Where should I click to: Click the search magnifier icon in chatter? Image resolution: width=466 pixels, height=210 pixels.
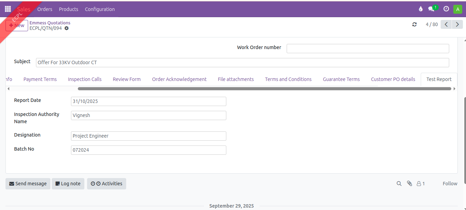[399, 184]
